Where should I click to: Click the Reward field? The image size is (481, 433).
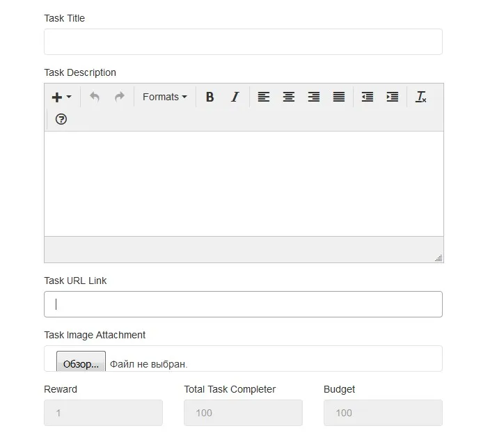pos(104,413)
